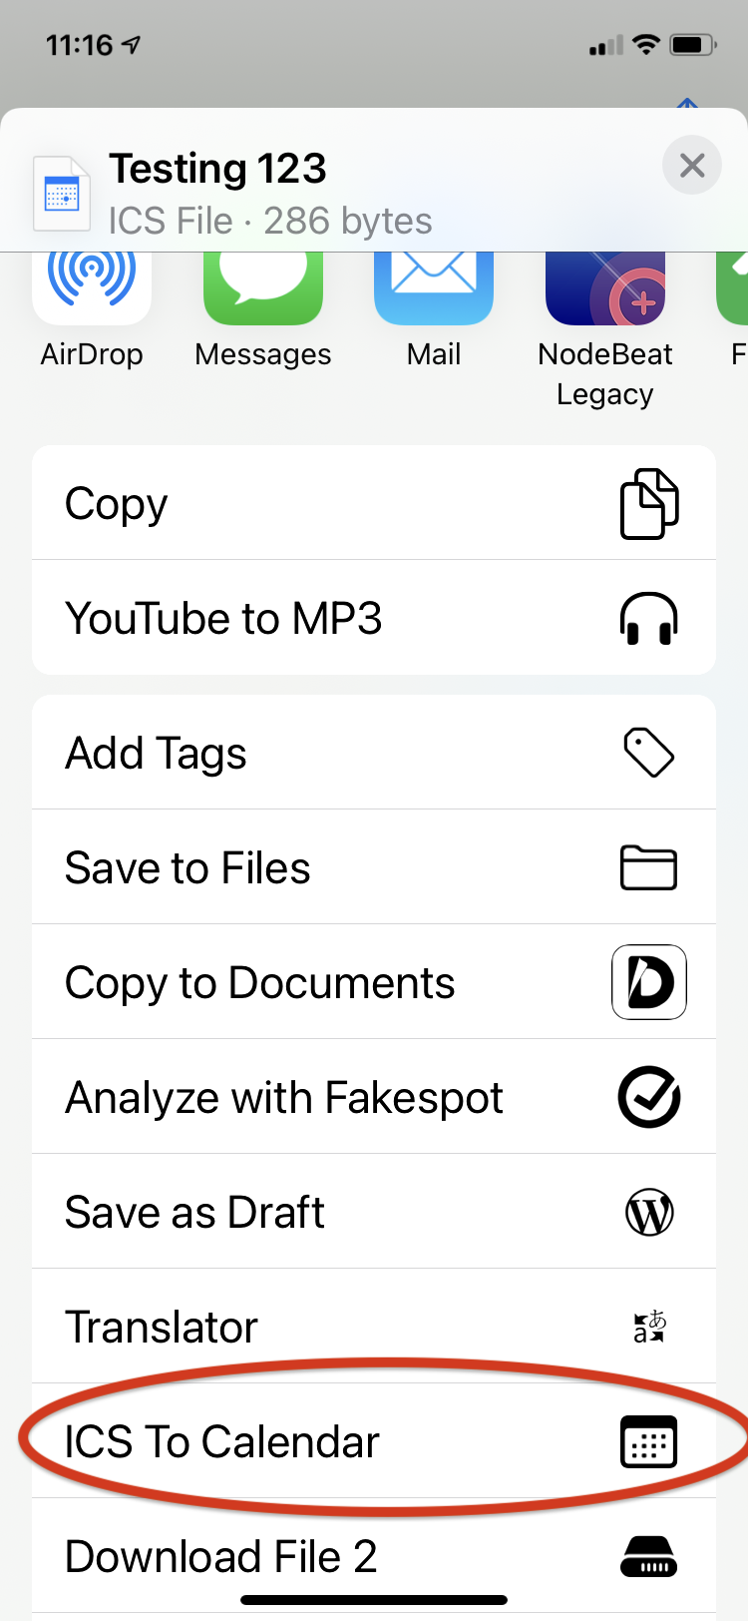This screenshot has height=1621, width=748.
Task: Tap the AirDrop label text
Action: click(92, 354)
